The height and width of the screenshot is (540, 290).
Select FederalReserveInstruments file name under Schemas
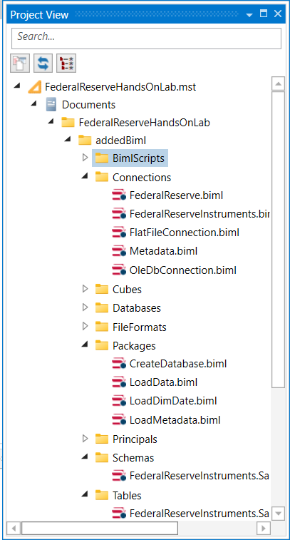point(199,477)
